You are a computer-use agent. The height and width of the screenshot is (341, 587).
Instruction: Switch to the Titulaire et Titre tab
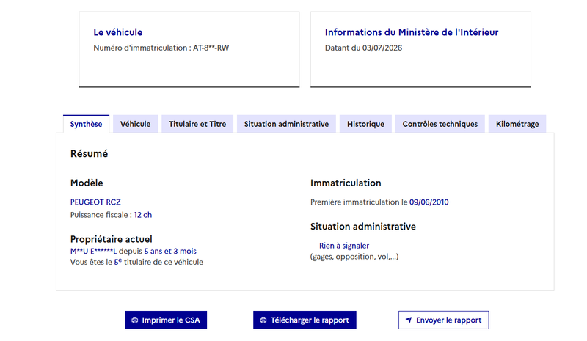click(x=197, y=124)
